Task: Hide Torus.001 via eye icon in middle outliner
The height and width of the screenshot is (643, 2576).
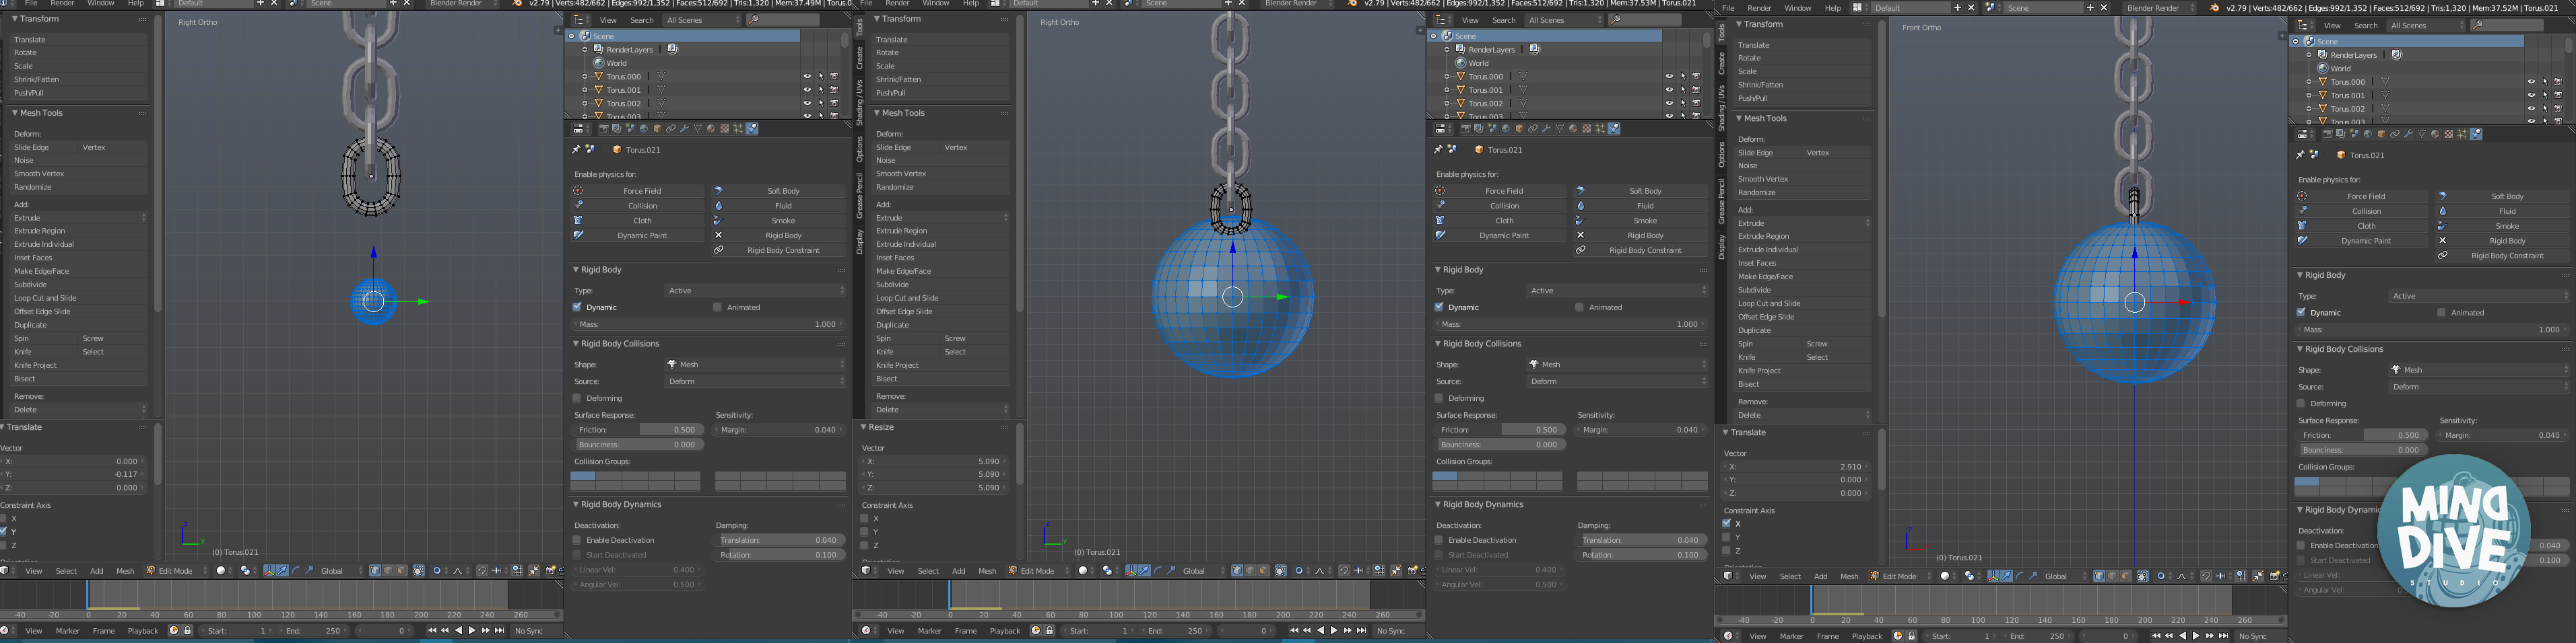Action: tap(1668, 90)
